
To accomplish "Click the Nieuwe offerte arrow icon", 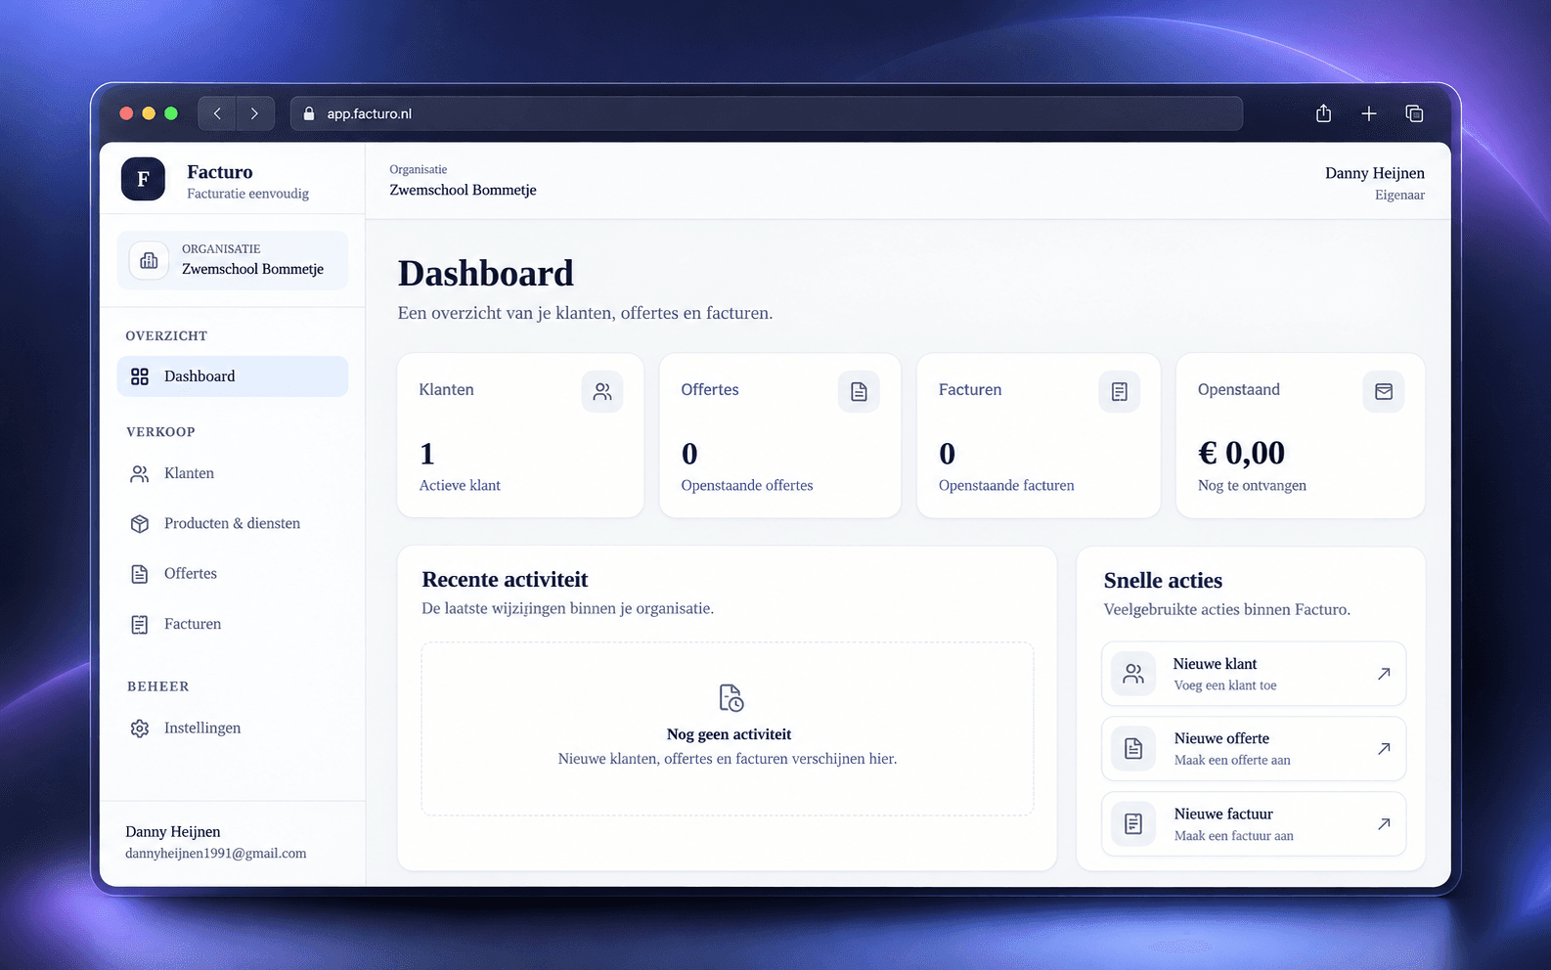I will click(x=1384, y=749).
